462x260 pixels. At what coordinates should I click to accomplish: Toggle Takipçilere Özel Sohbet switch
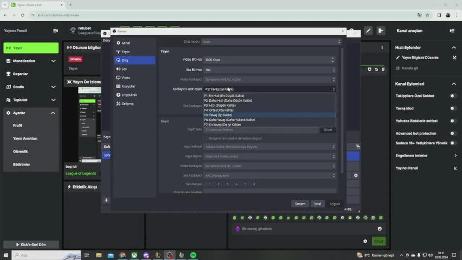coord(453,96)
